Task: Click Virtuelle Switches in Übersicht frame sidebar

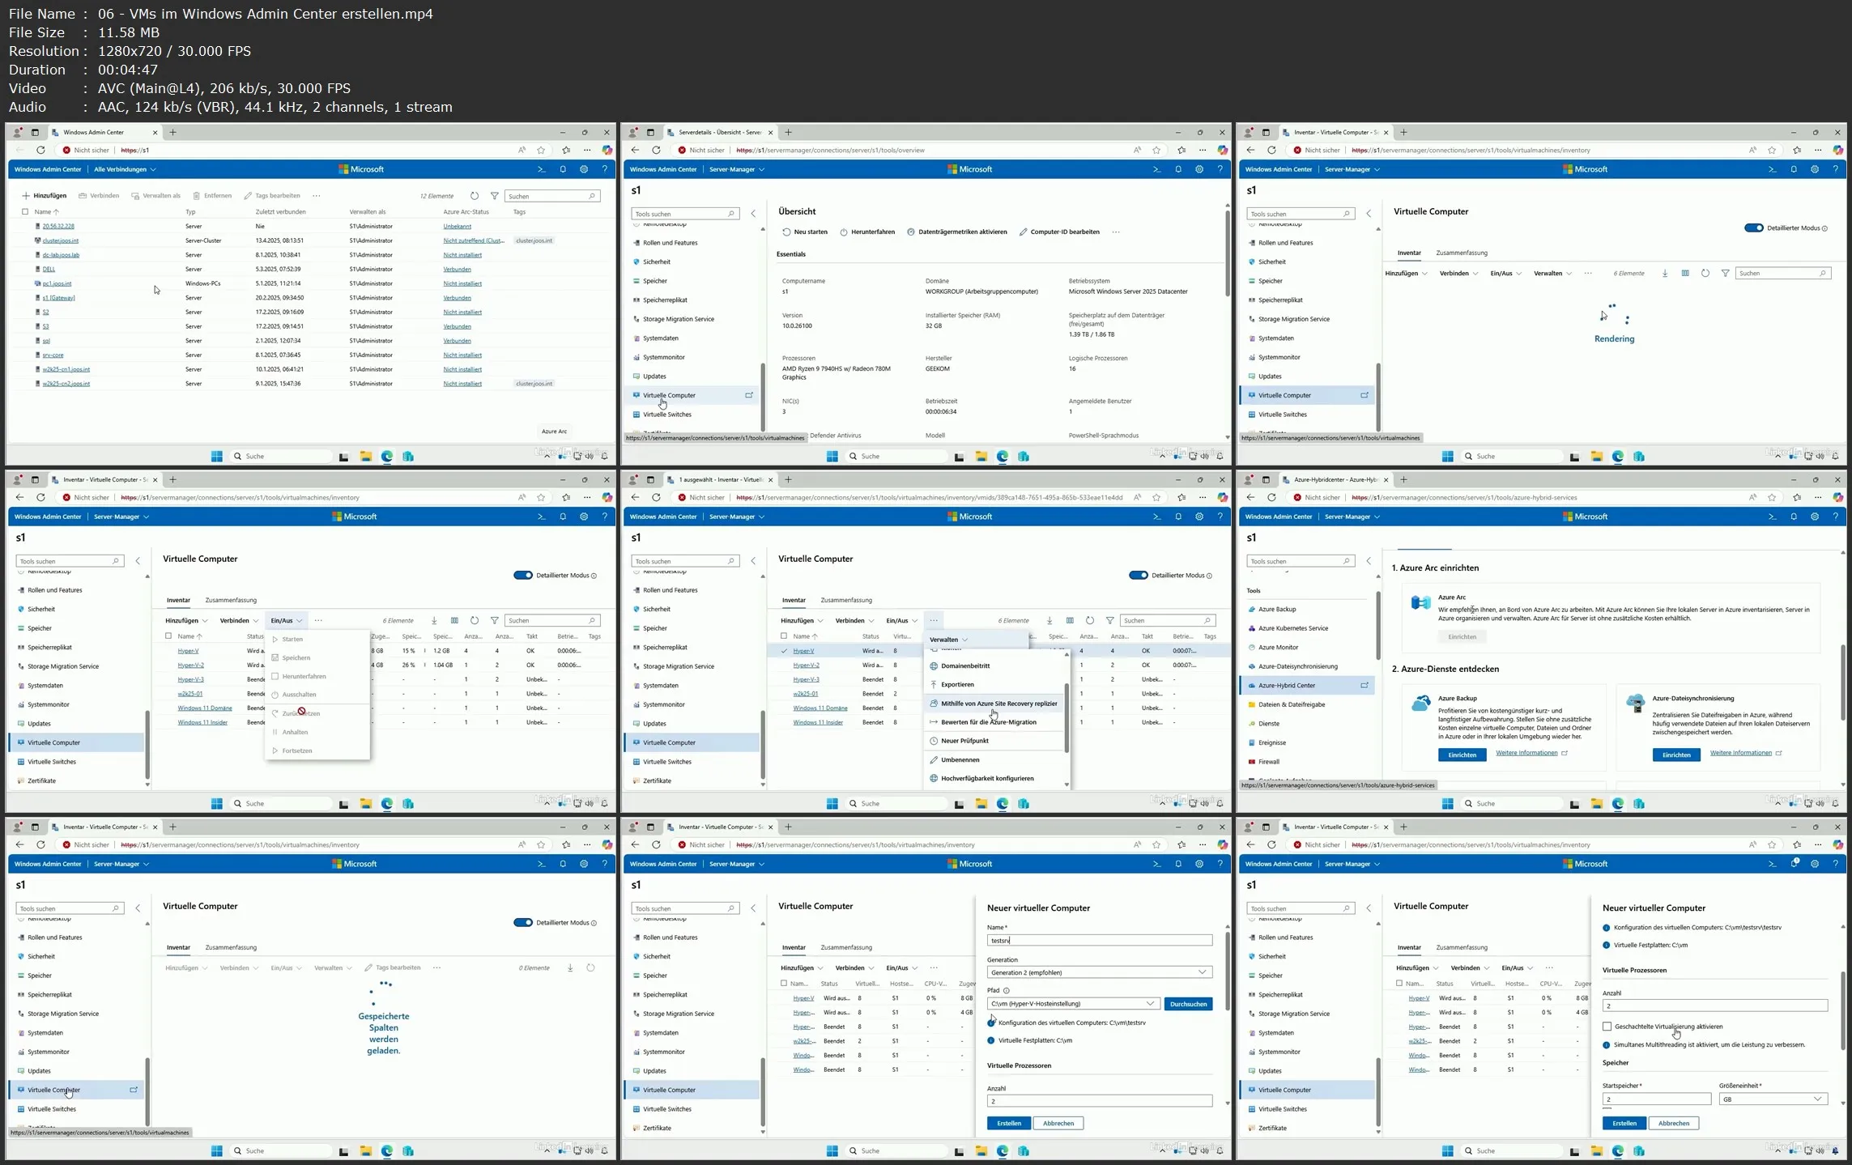Action: pos(667,415)
